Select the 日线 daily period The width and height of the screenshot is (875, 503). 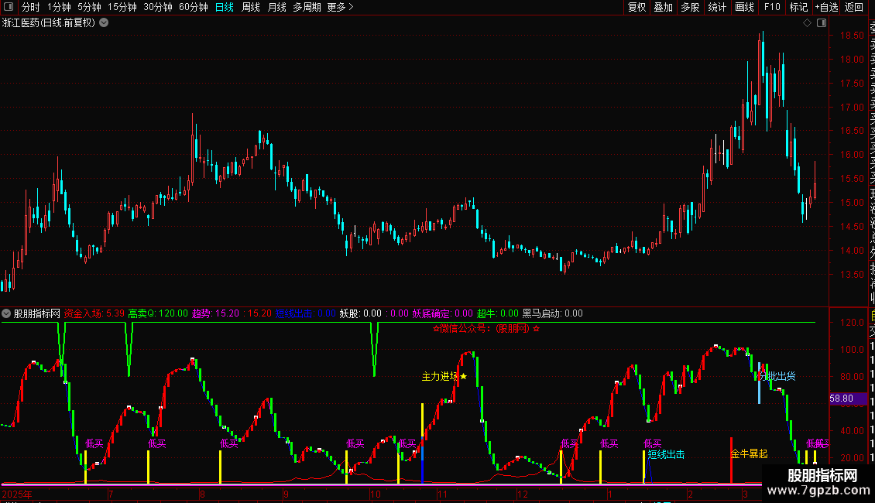tap(225, 7)
